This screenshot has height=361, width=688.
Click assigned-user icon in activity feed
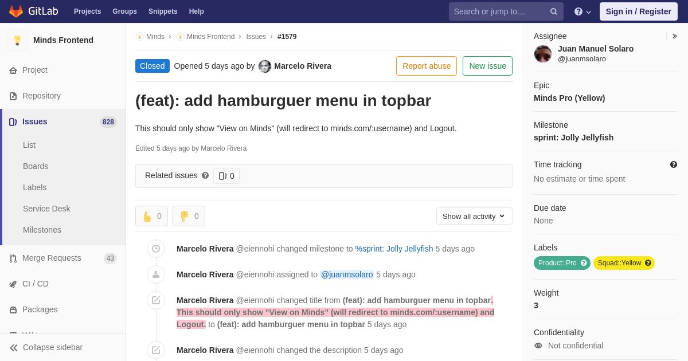click(156, 274)
